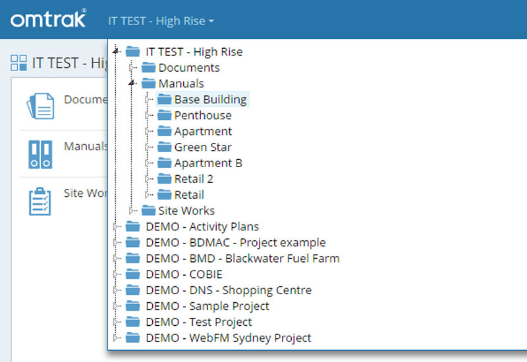
Task: Select the Base Building label
Action: click(x=210, y=99)
